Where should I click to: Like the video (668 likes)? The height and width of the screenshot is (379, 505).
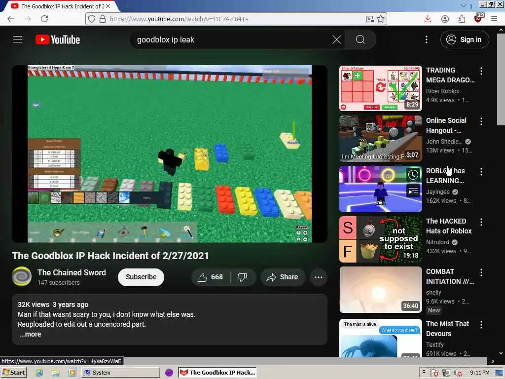click(x=211, y=277)
